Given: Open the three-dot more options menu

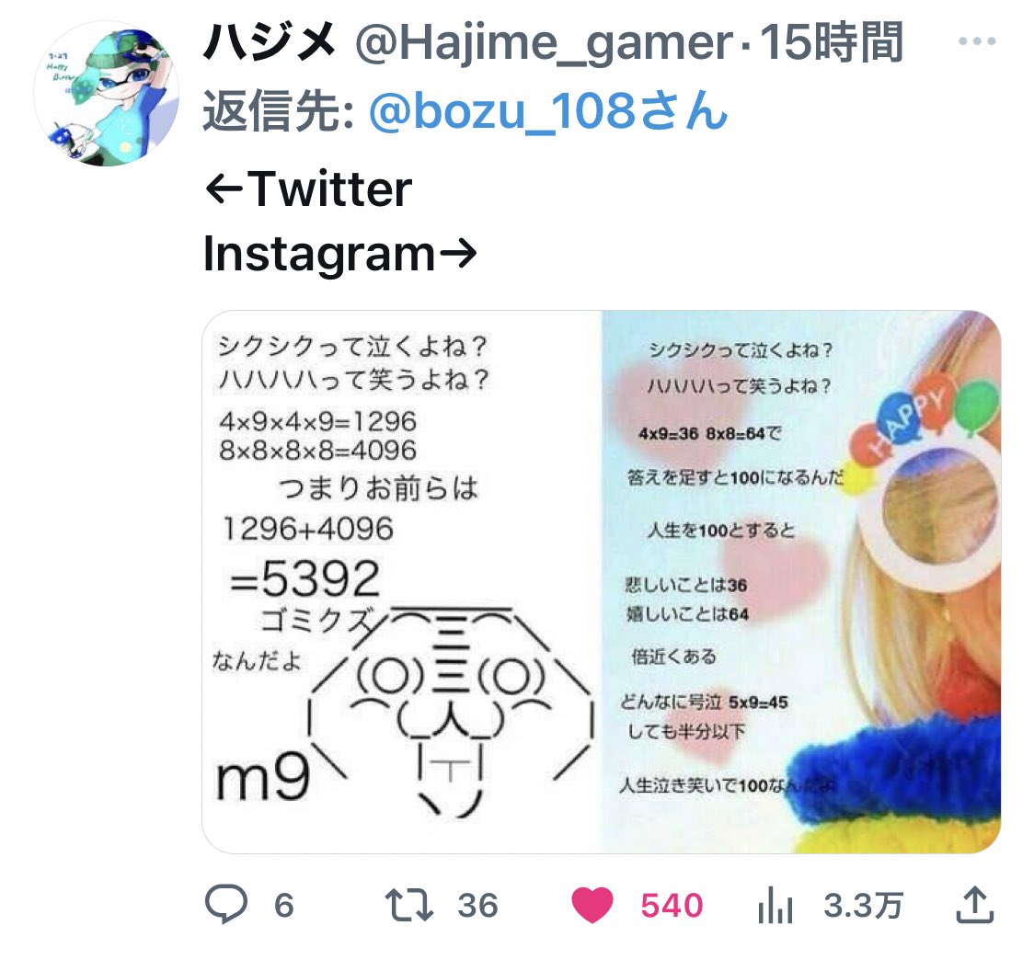Looking at the screenshot, I should coord(977,40).
